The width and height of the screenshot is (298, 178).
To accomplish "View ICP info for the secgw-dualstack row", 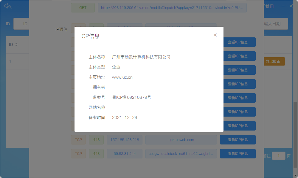I will [238, 154].
